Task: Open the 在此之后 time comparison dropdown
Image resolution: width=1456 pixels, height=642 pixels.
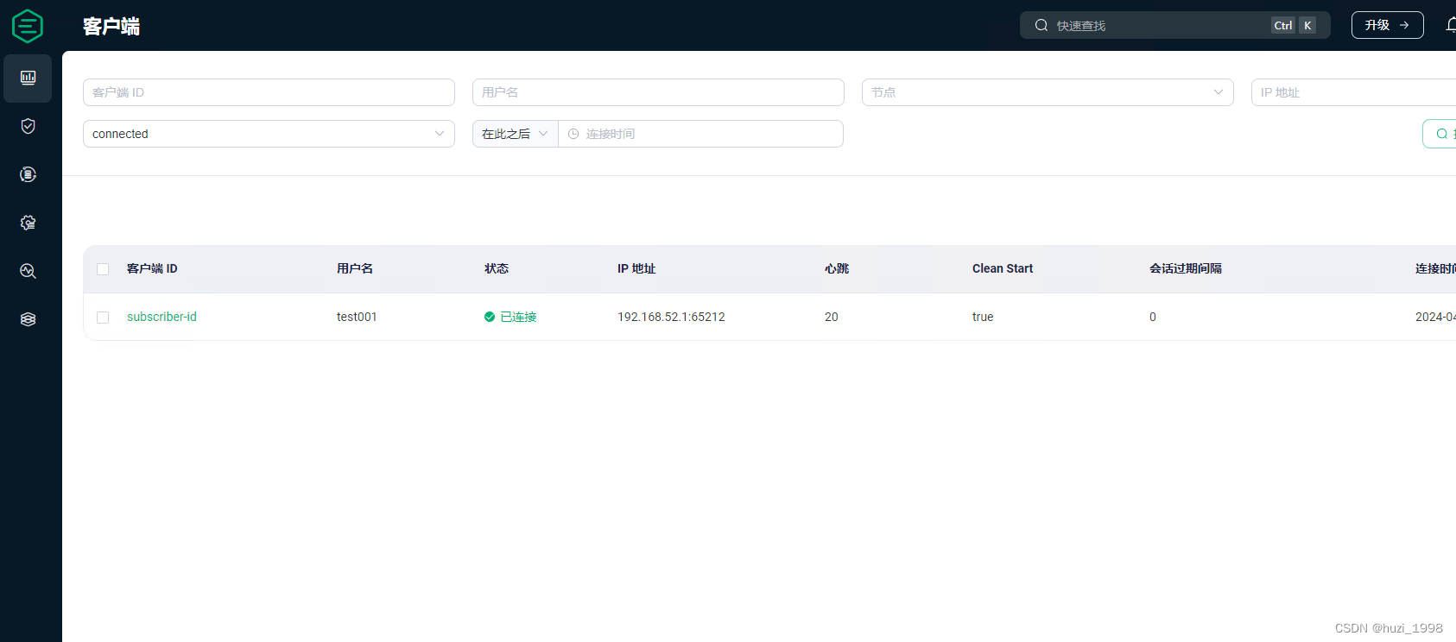Action: [516, 134]
